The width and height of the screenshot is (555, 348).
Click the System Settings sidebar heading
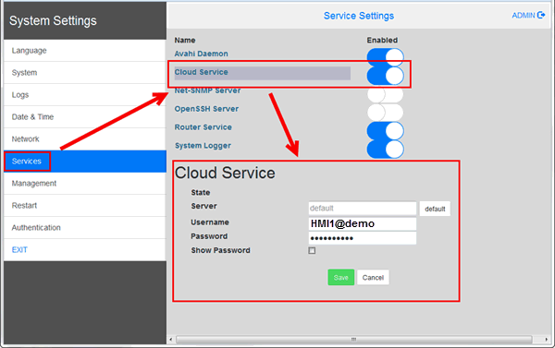click(x=53, y=21)
